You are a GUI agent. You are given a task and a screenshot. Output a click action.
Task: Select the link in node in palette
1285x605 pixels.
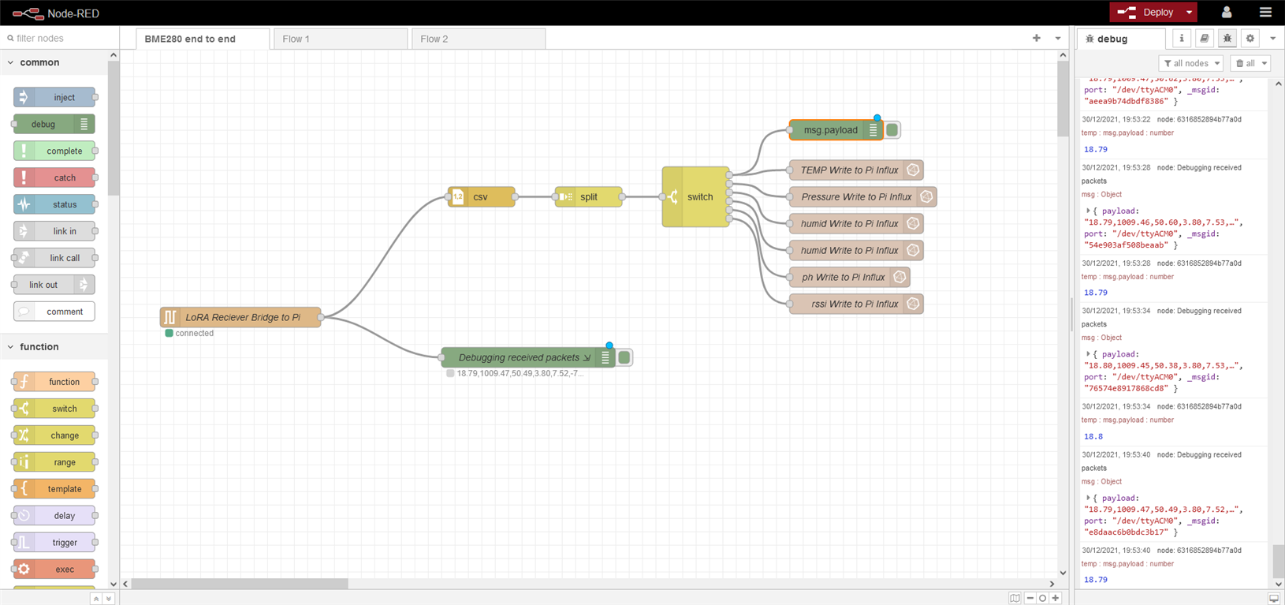[54, 231]
